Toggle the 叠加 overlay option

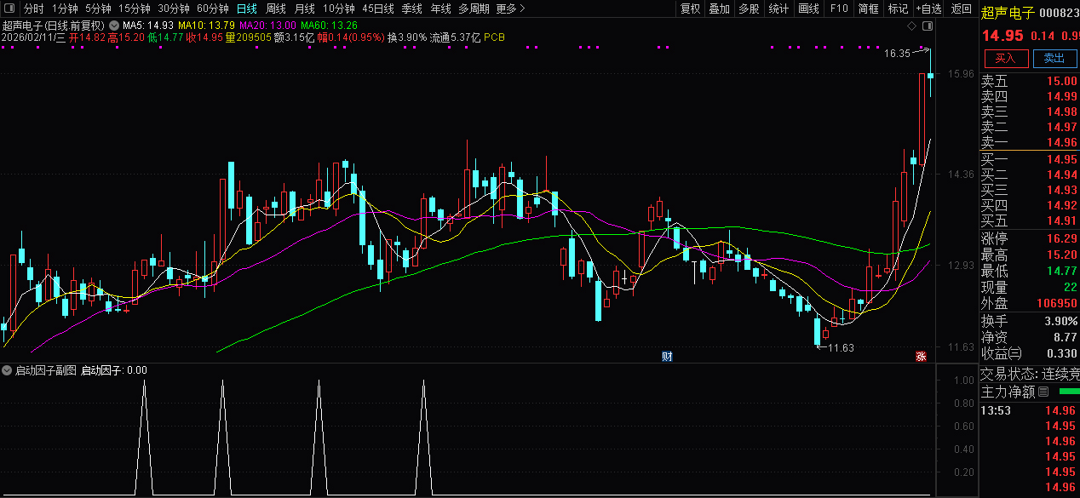719,9
